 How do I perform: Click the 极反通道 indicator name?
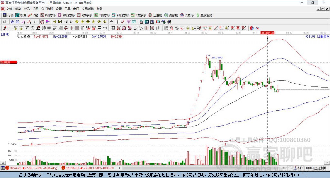24,36
